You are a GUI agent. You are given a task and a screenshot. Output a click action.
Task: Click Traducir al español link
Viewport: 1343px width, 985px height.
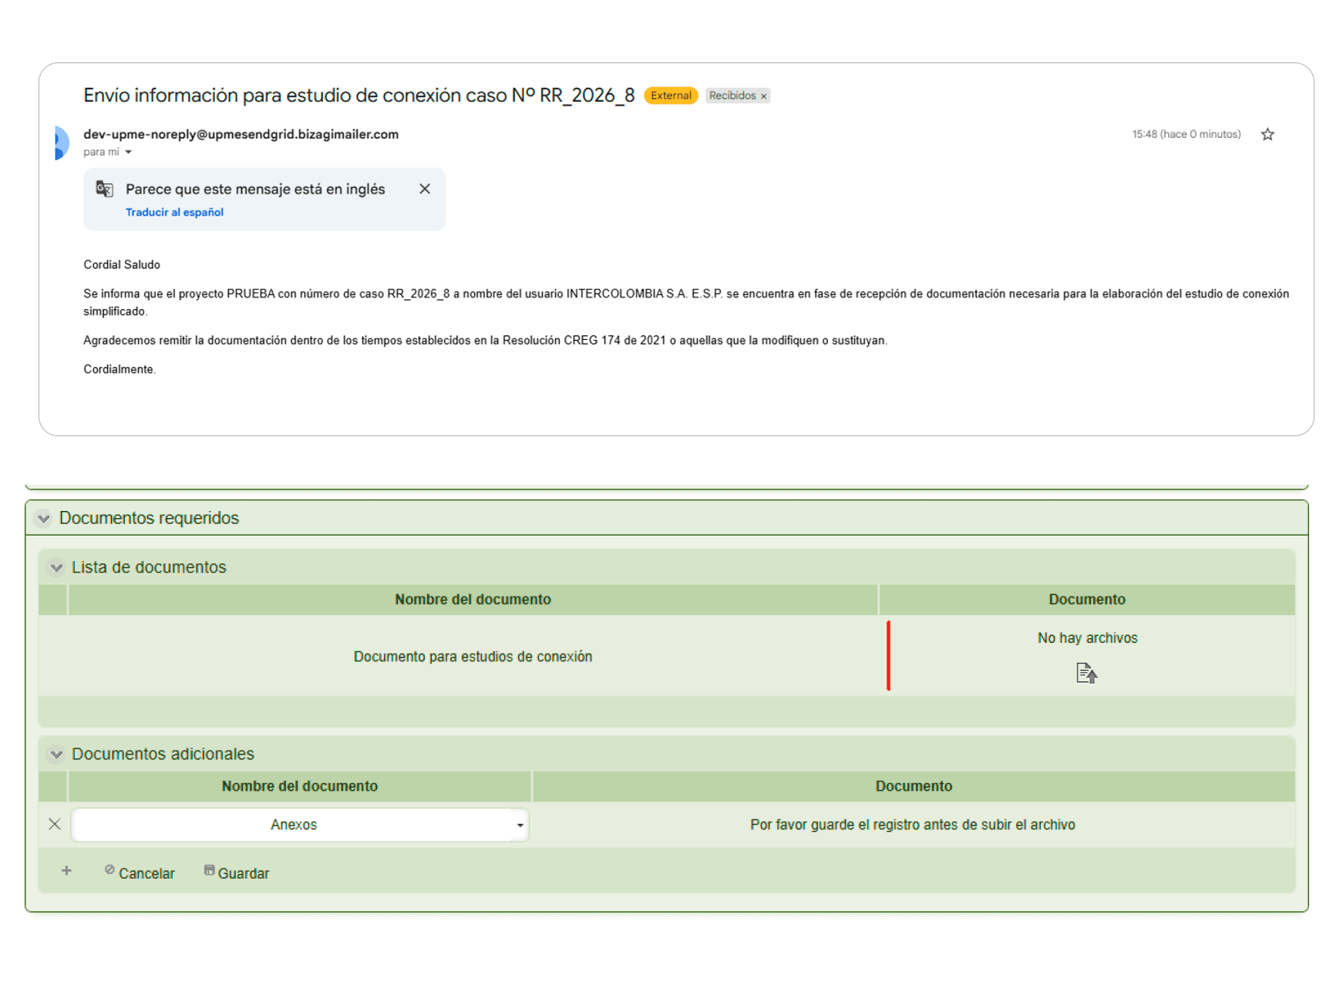pyautogui.click(x=174, y=213)
